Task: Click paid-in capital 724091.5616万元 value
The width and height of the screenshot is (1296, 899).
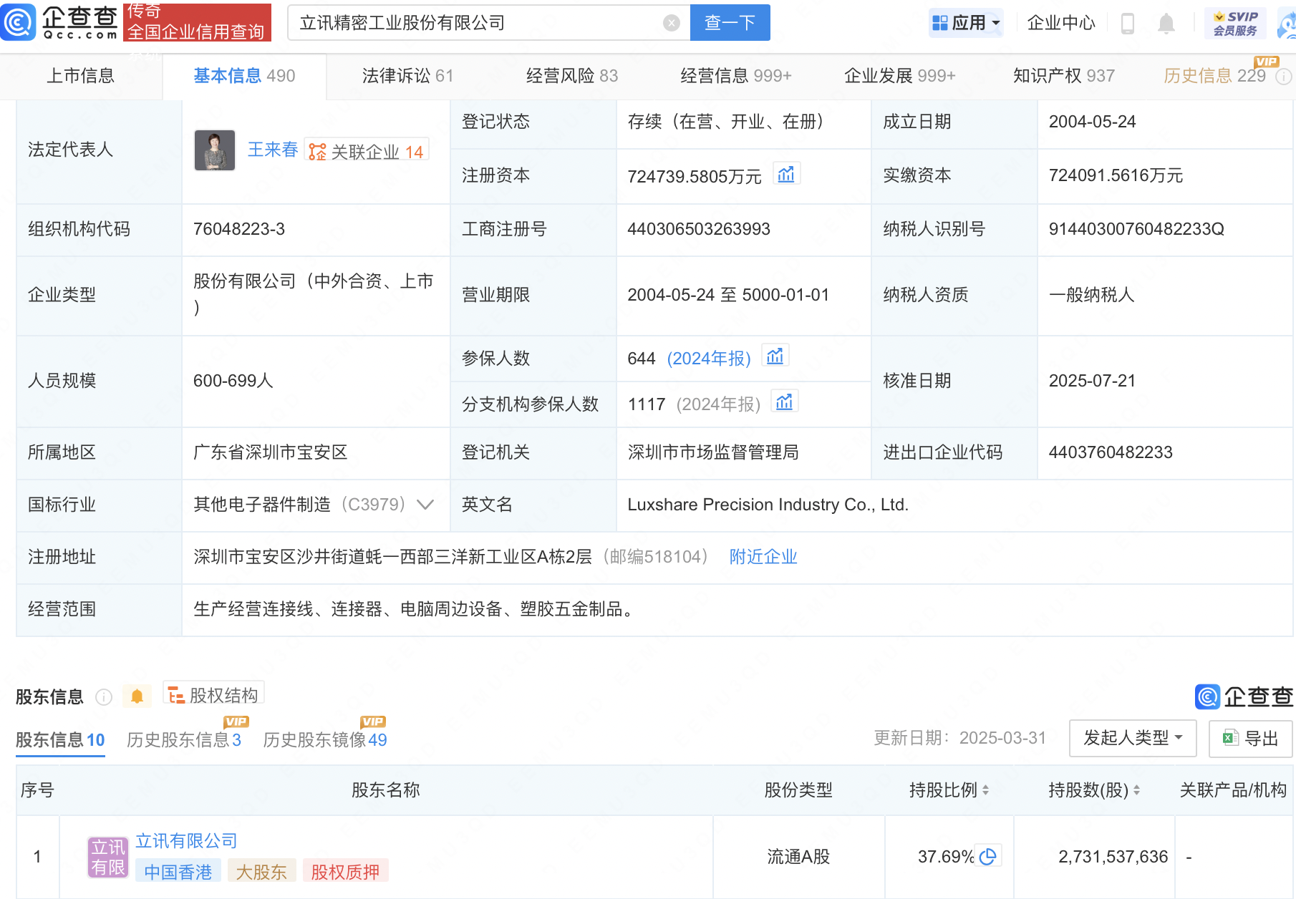Action: tap(1116, 175)
